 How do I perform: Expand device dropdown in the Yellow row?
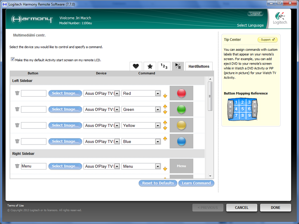pos(117,125)
